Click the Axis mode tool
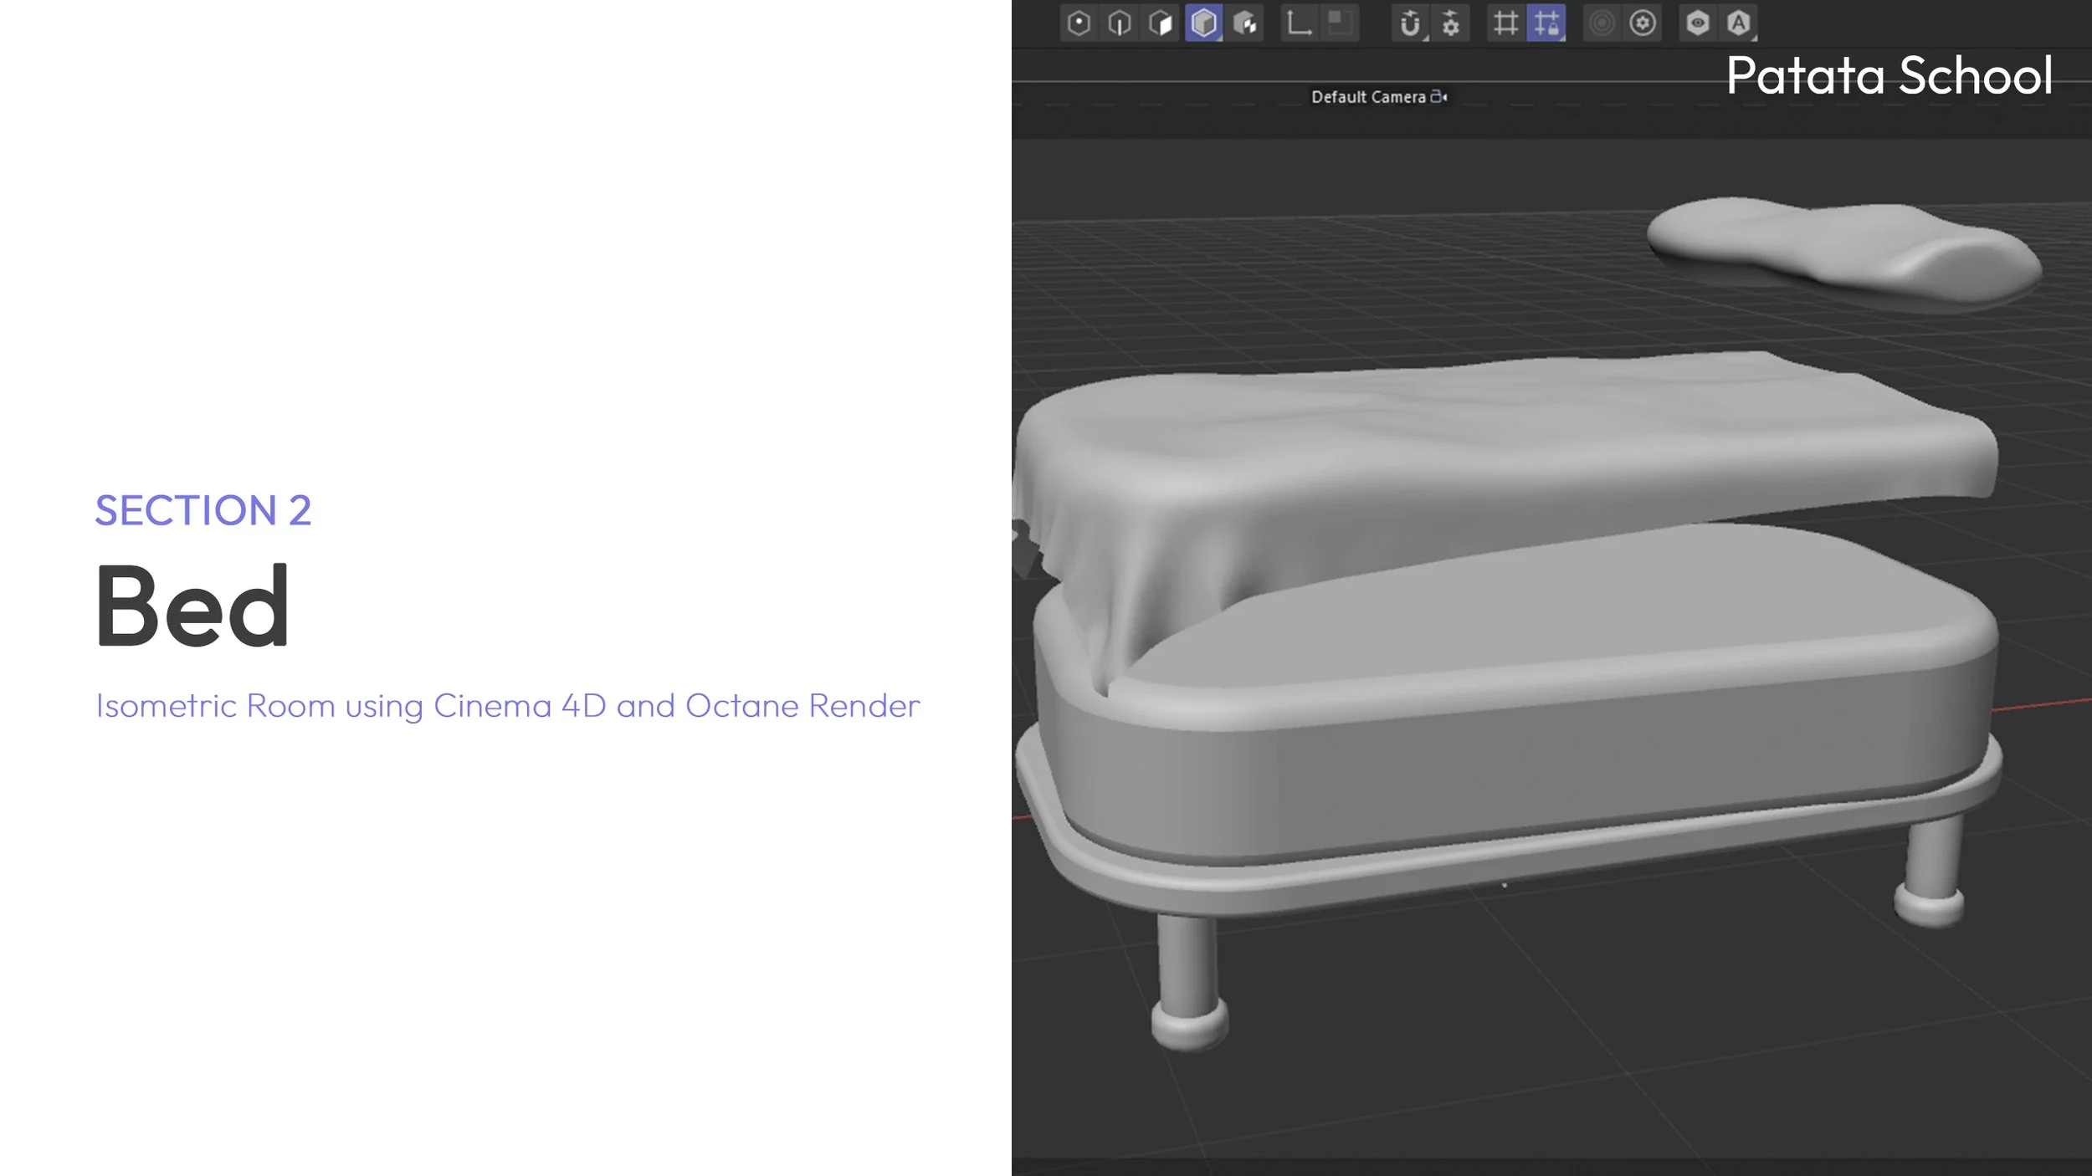 [1299, 23]
